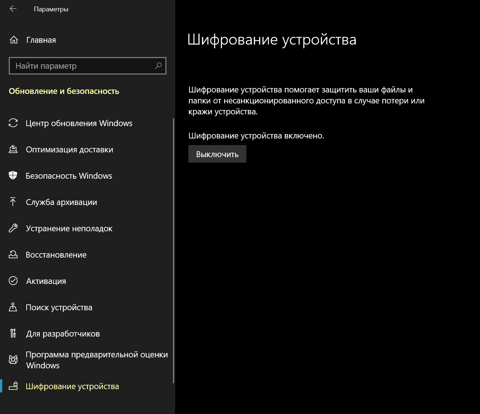Screen dimensions: 480x414
Task: Click the Home house icon
Action: click(14, 40)
